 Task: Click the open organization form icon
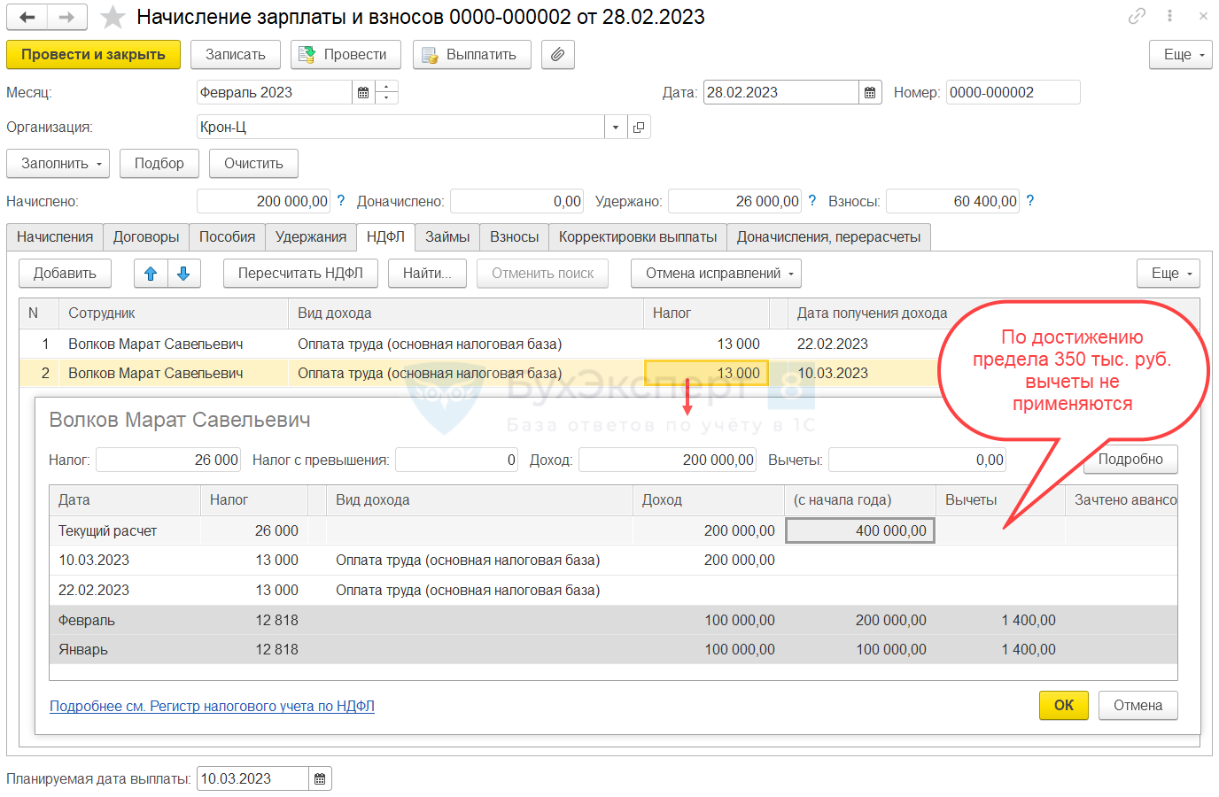(x=639, y=128)
